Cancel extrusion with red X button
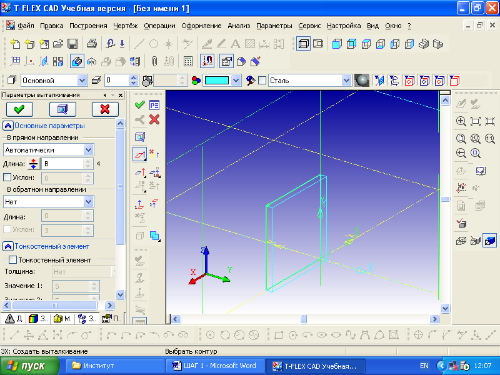500x375 pixels. 105,109
